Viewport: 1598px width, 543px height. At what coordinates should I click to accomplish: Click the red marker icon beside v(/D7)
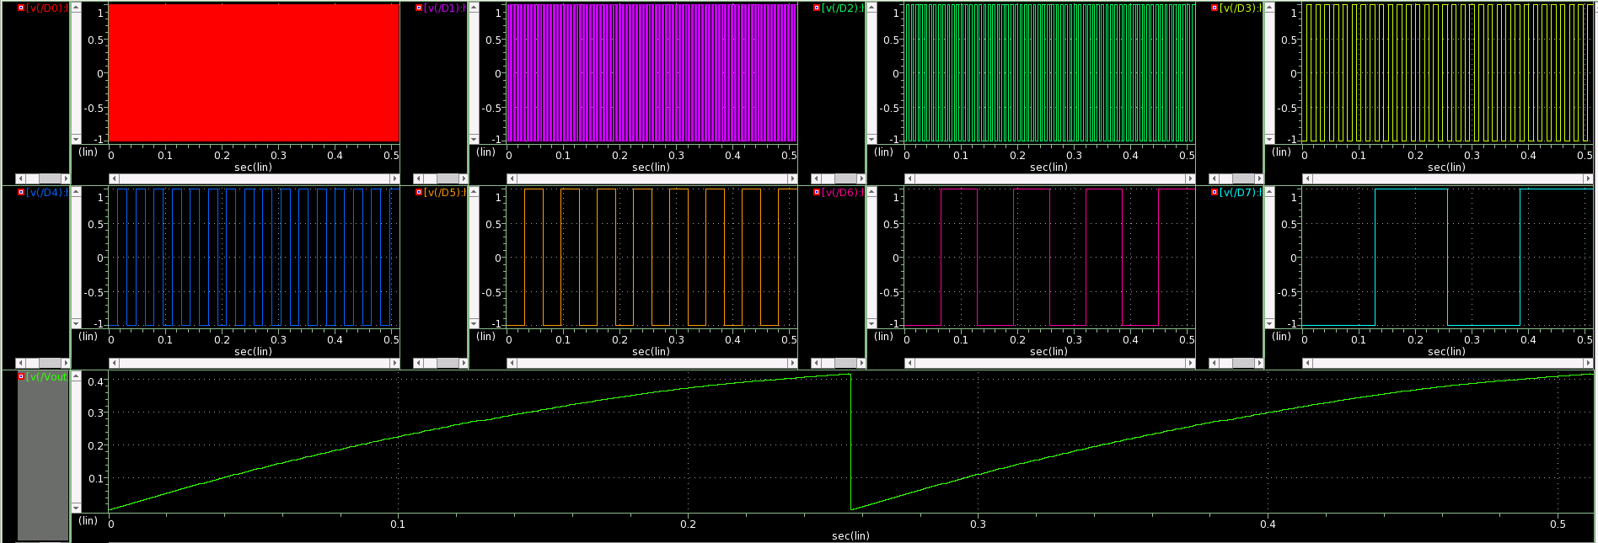[1215, 192]
